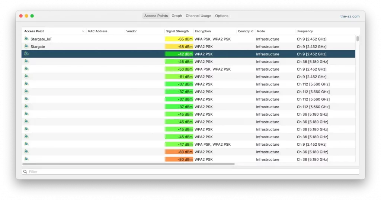Viewport: 381px width, 200px height.
Task: Click the access point icon in the -51 dBm row
Action: coord(26,77)
